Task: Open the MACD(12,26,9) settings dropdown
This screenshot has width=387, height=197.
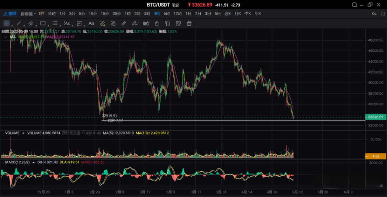Action: click(34, 162)
